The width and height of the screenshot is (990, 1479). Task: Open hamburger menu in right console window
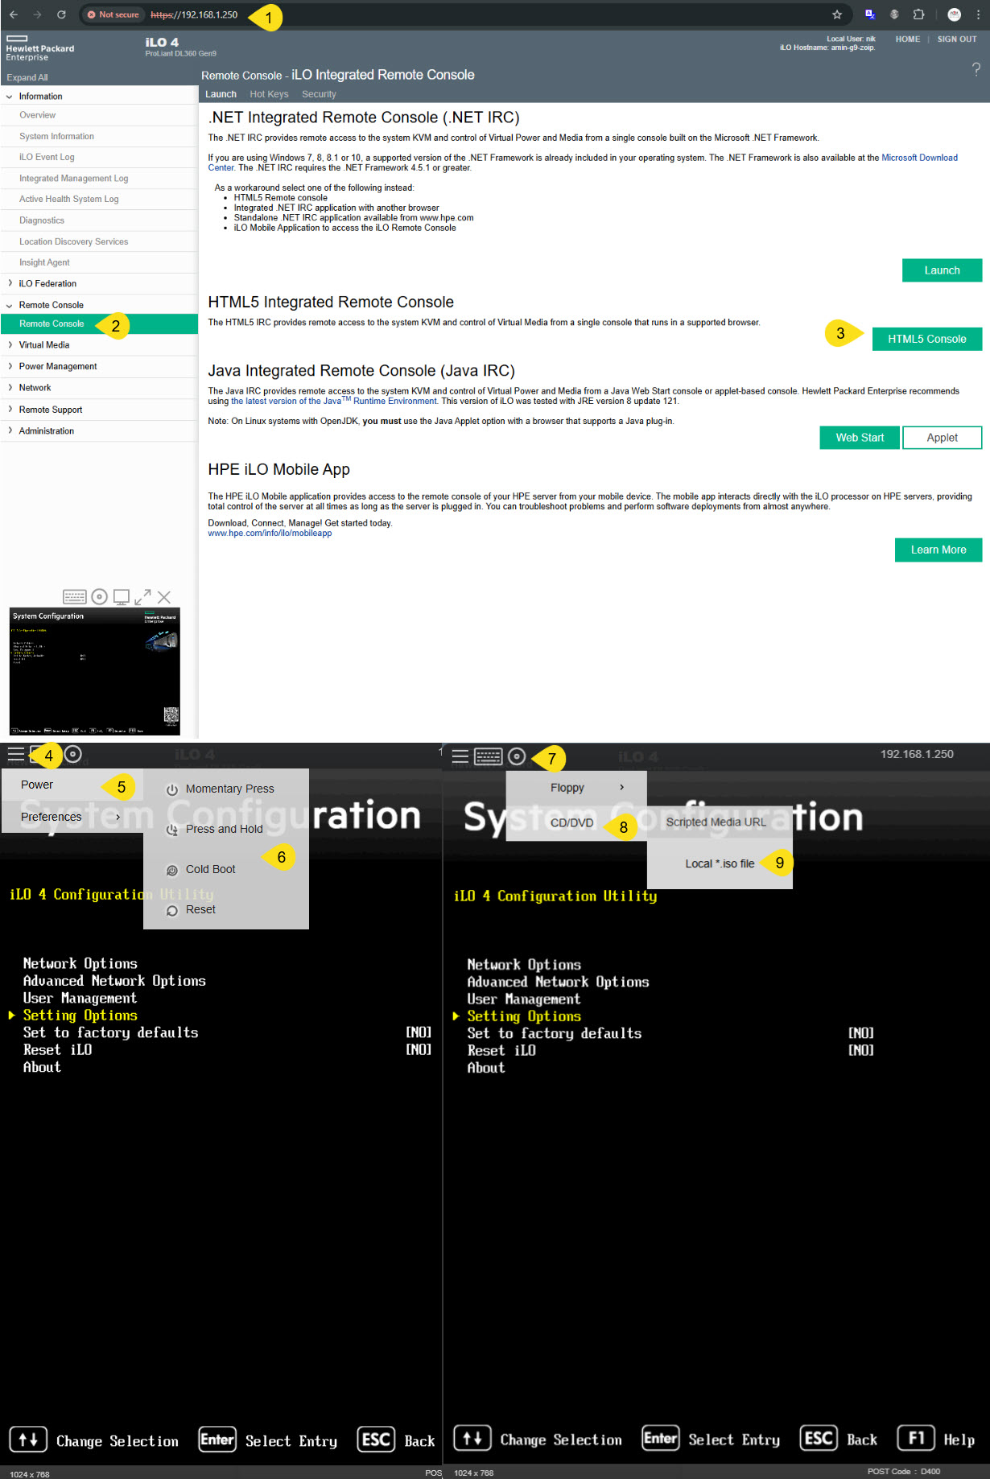[x=460, y=756]
